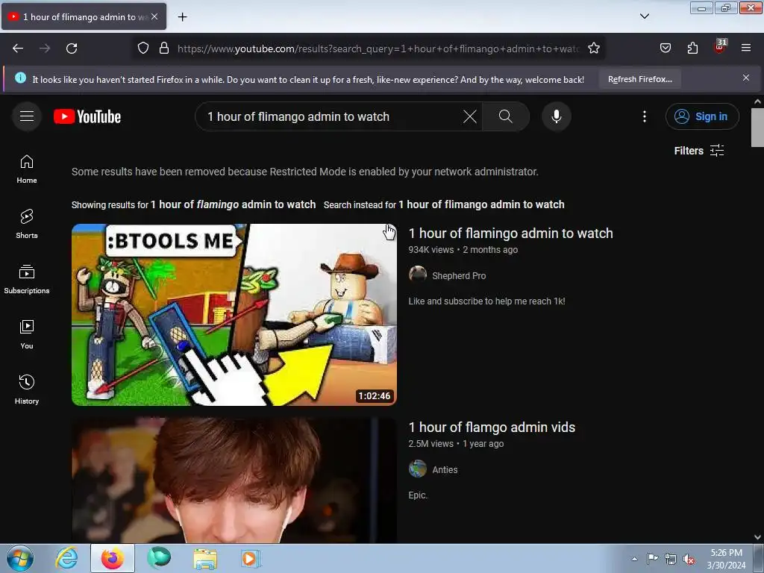Close the YouTube search tab
The height and width of the screenshot is (573, 764).
coord(154,16)
